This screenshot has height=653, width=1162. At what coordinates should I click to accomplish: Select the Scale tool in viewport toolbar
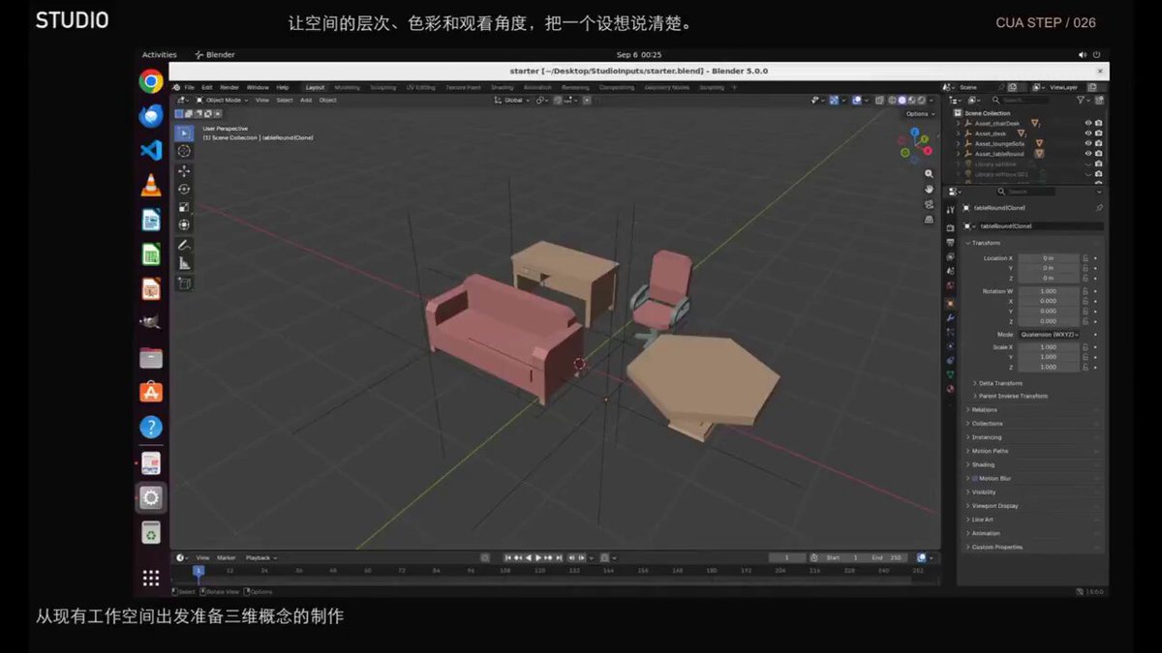184,207
